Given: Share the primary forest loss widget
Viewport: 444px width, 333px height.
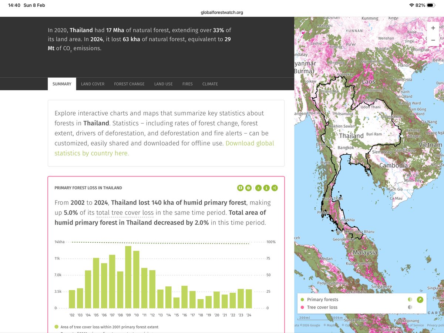Looking at the screenshot, I should point(274,188).
